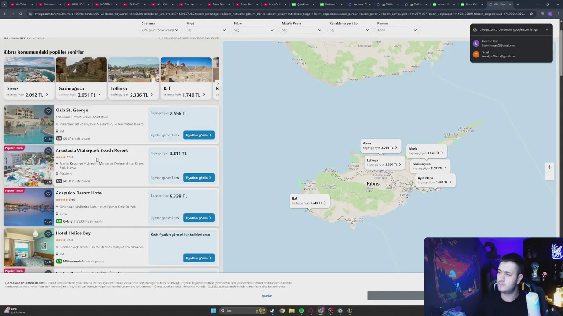Open the Fiyat price dropdown
Screen dimensions: 563x316
(206, 30)
